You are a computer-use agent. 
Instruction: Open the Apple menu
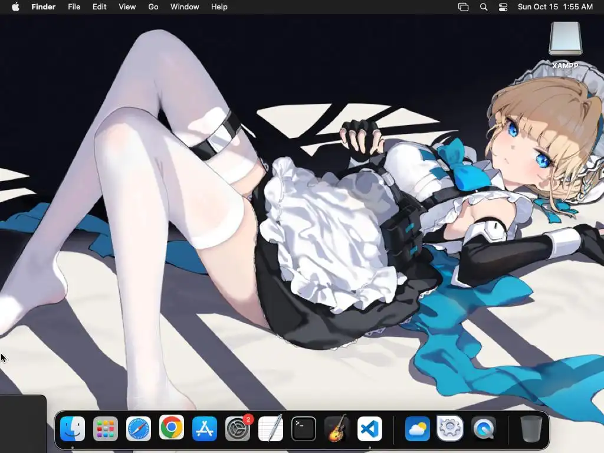click(x=15, y=7)
